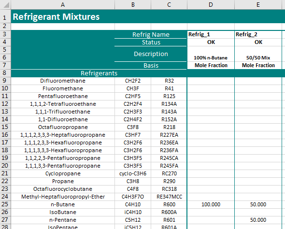Select column E header

258,4
